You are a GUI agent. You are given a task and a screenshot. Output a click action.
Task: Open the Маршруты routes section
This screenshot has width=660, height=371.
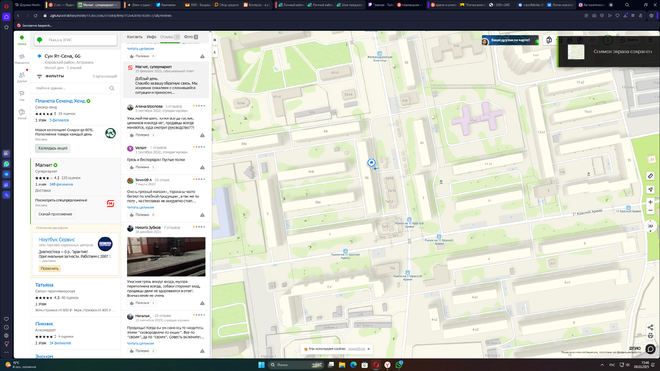[x=22, y=59]
